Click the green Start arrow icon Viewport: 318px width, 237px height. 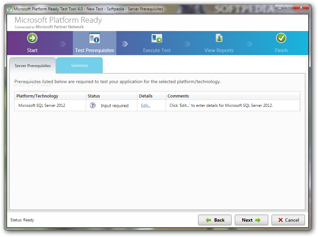(32, 38)
